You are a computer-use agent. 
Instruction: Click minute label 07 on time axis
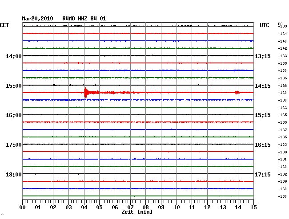coord(130,207)
